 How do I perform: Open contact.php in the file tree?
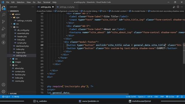20,71
